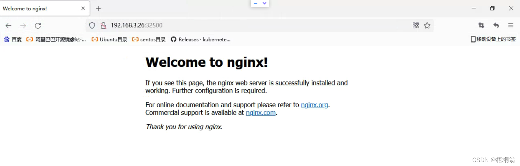
Task: Click the undo arrow toolbar icon
Action: point(496,25)
